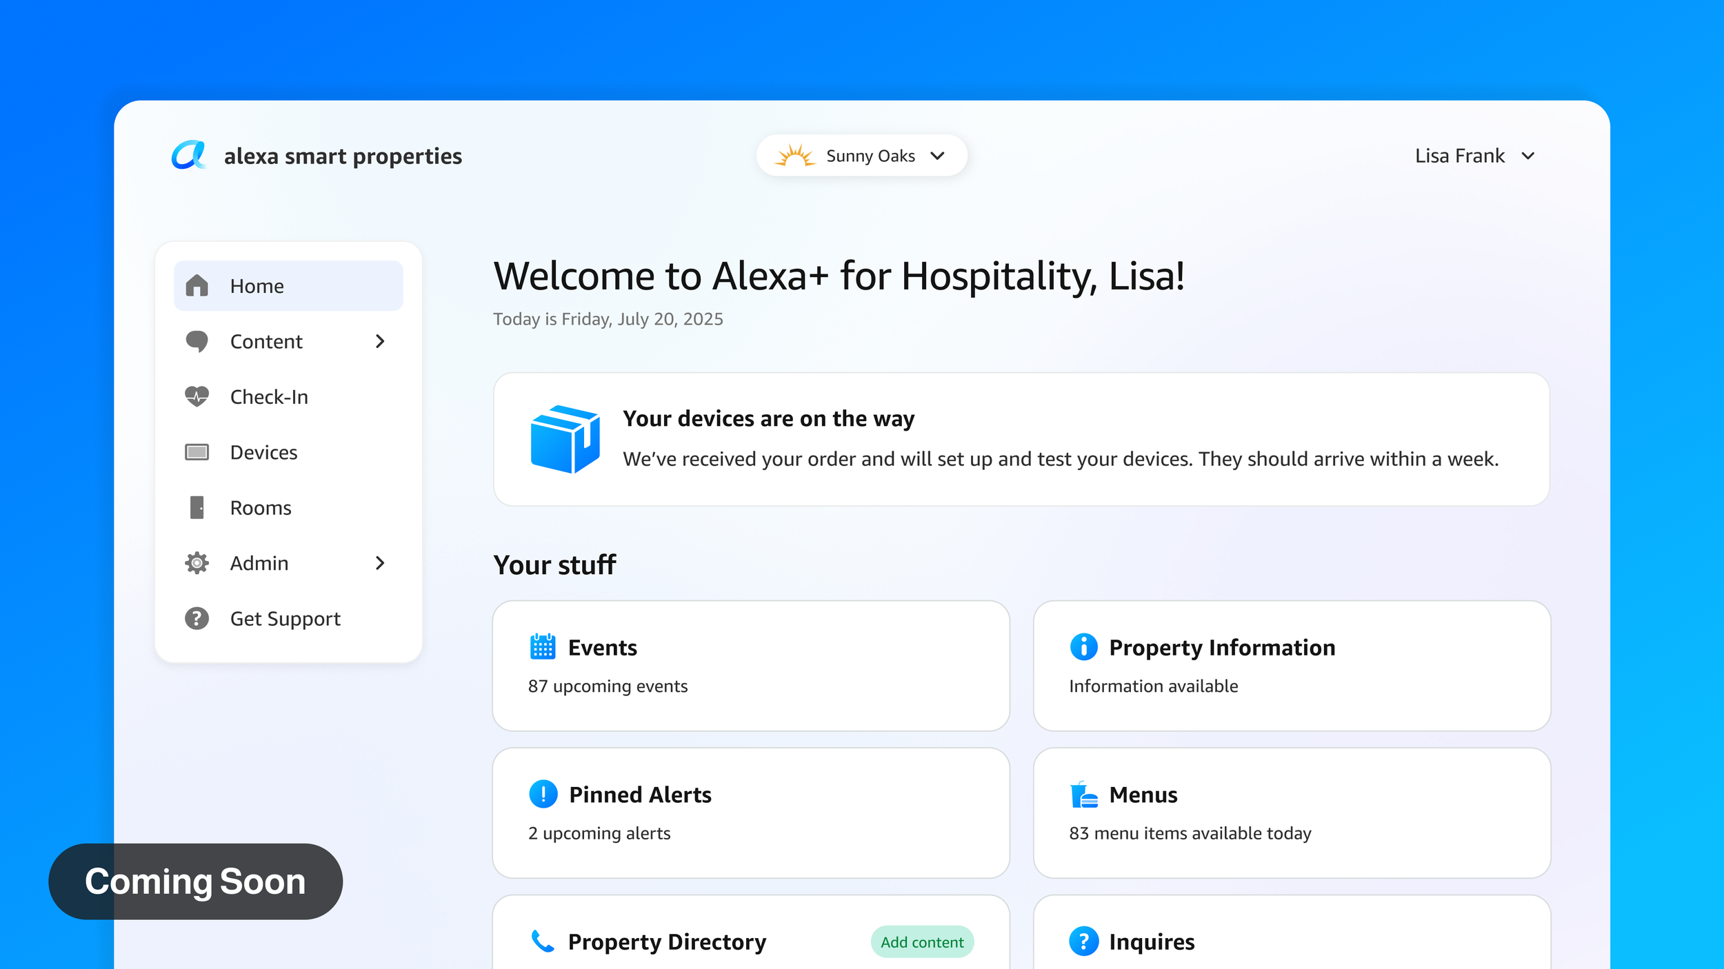
Task: Click the 'alexa smart properties' brand text
Action: 343,156
